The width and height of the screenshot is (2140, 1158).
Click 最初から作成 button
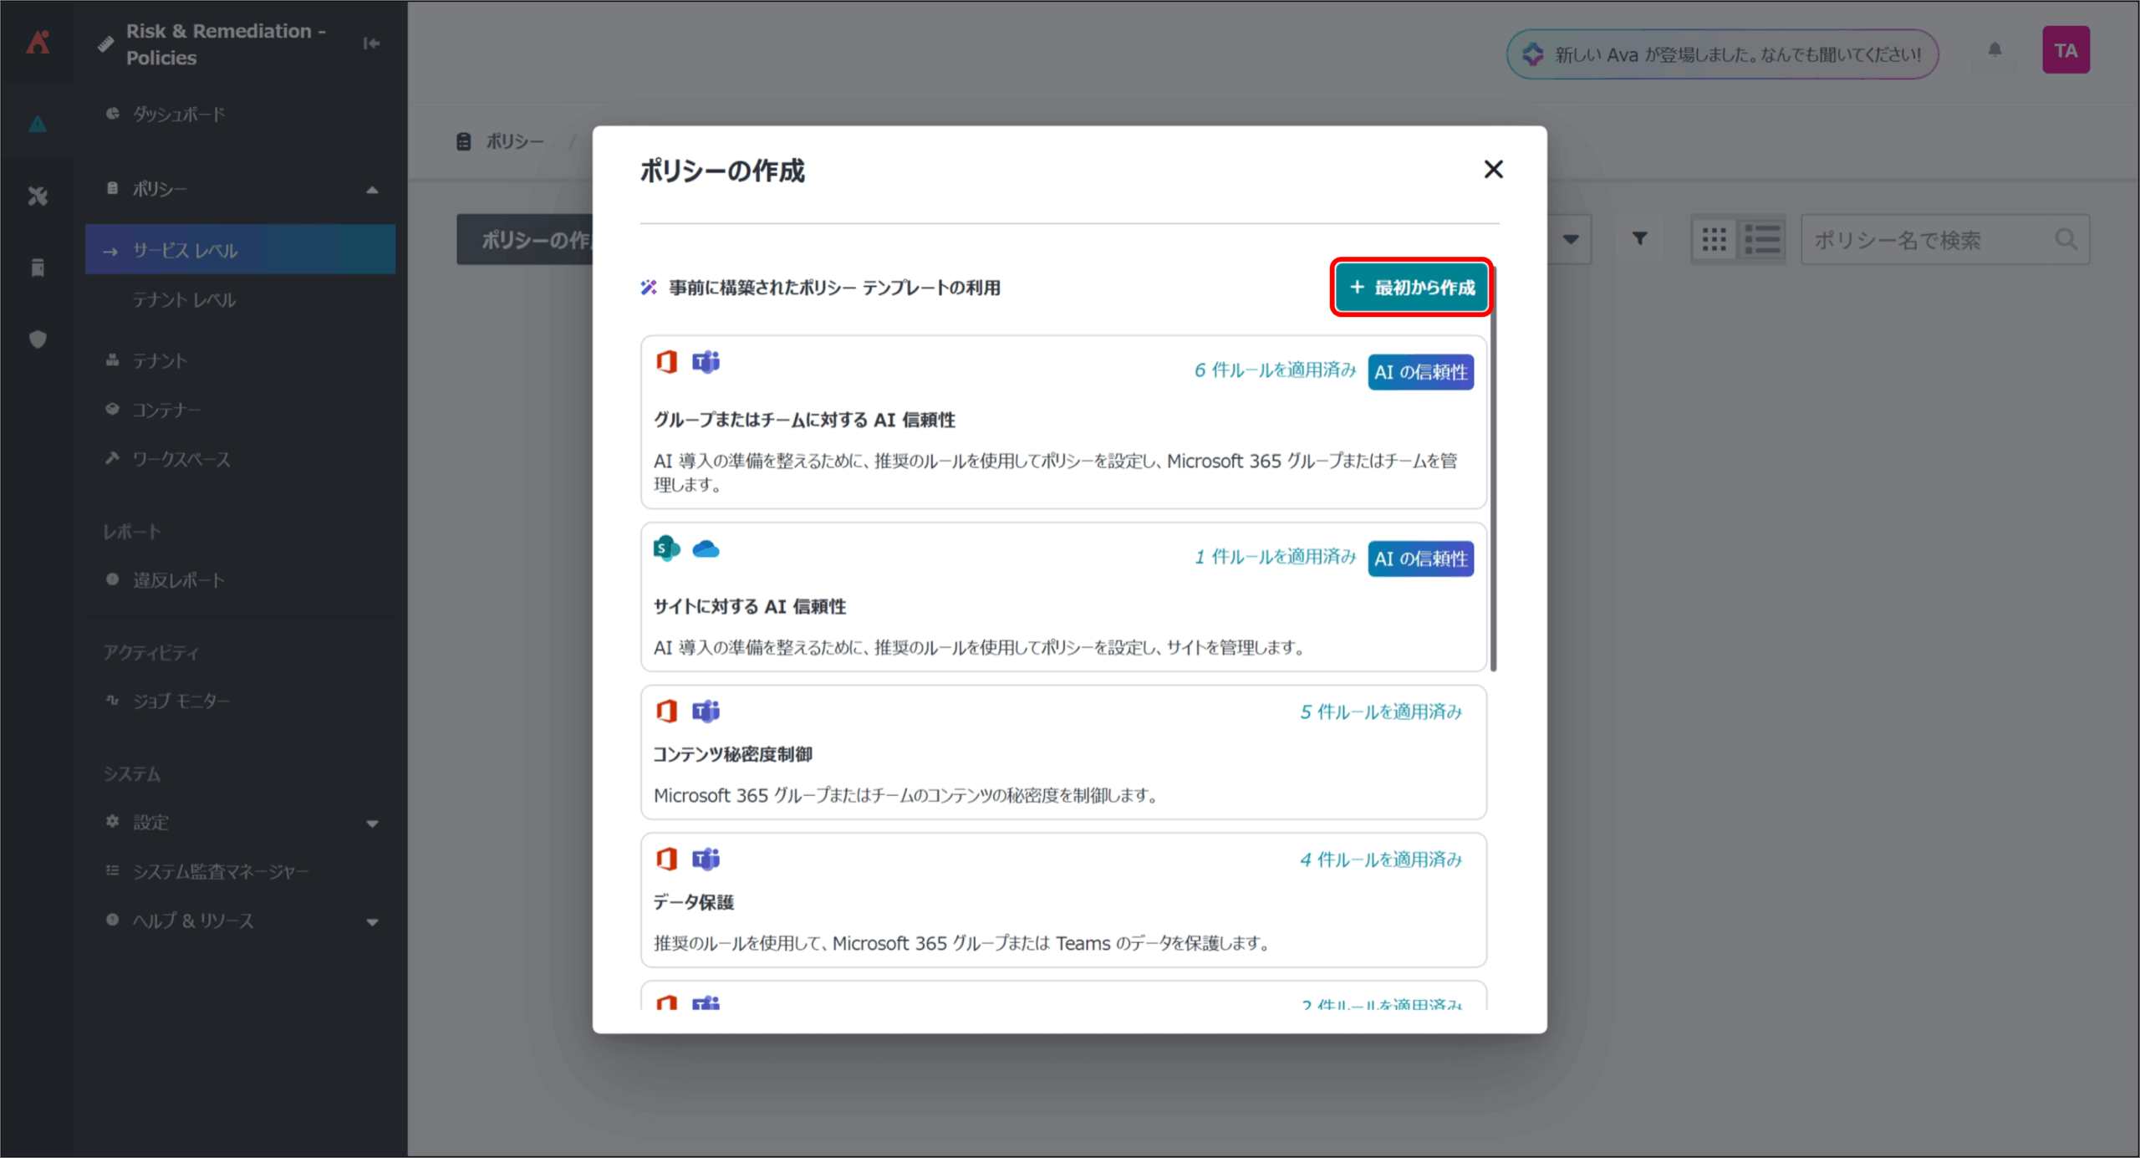[1412, 288]
